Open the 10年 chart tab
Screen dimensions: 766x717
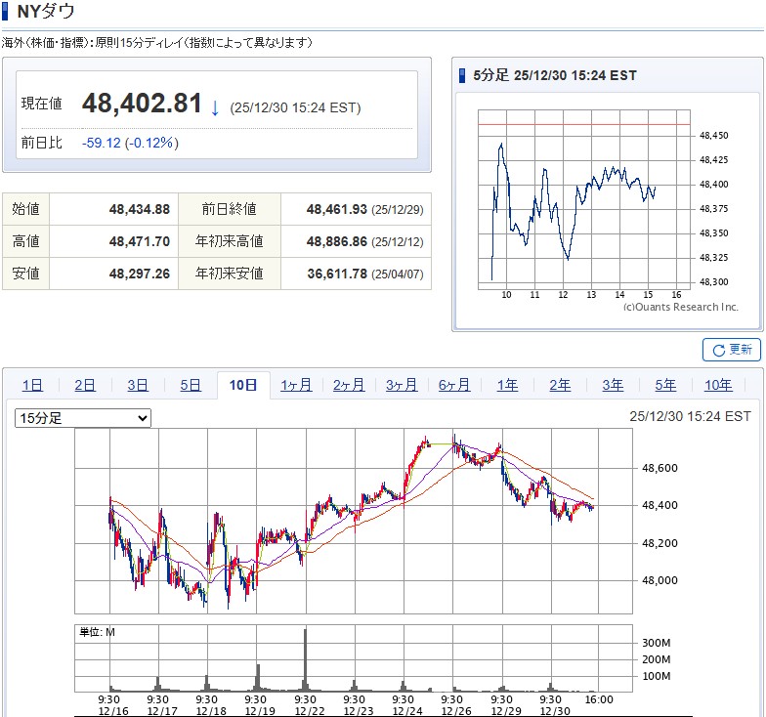click(718, 385)
